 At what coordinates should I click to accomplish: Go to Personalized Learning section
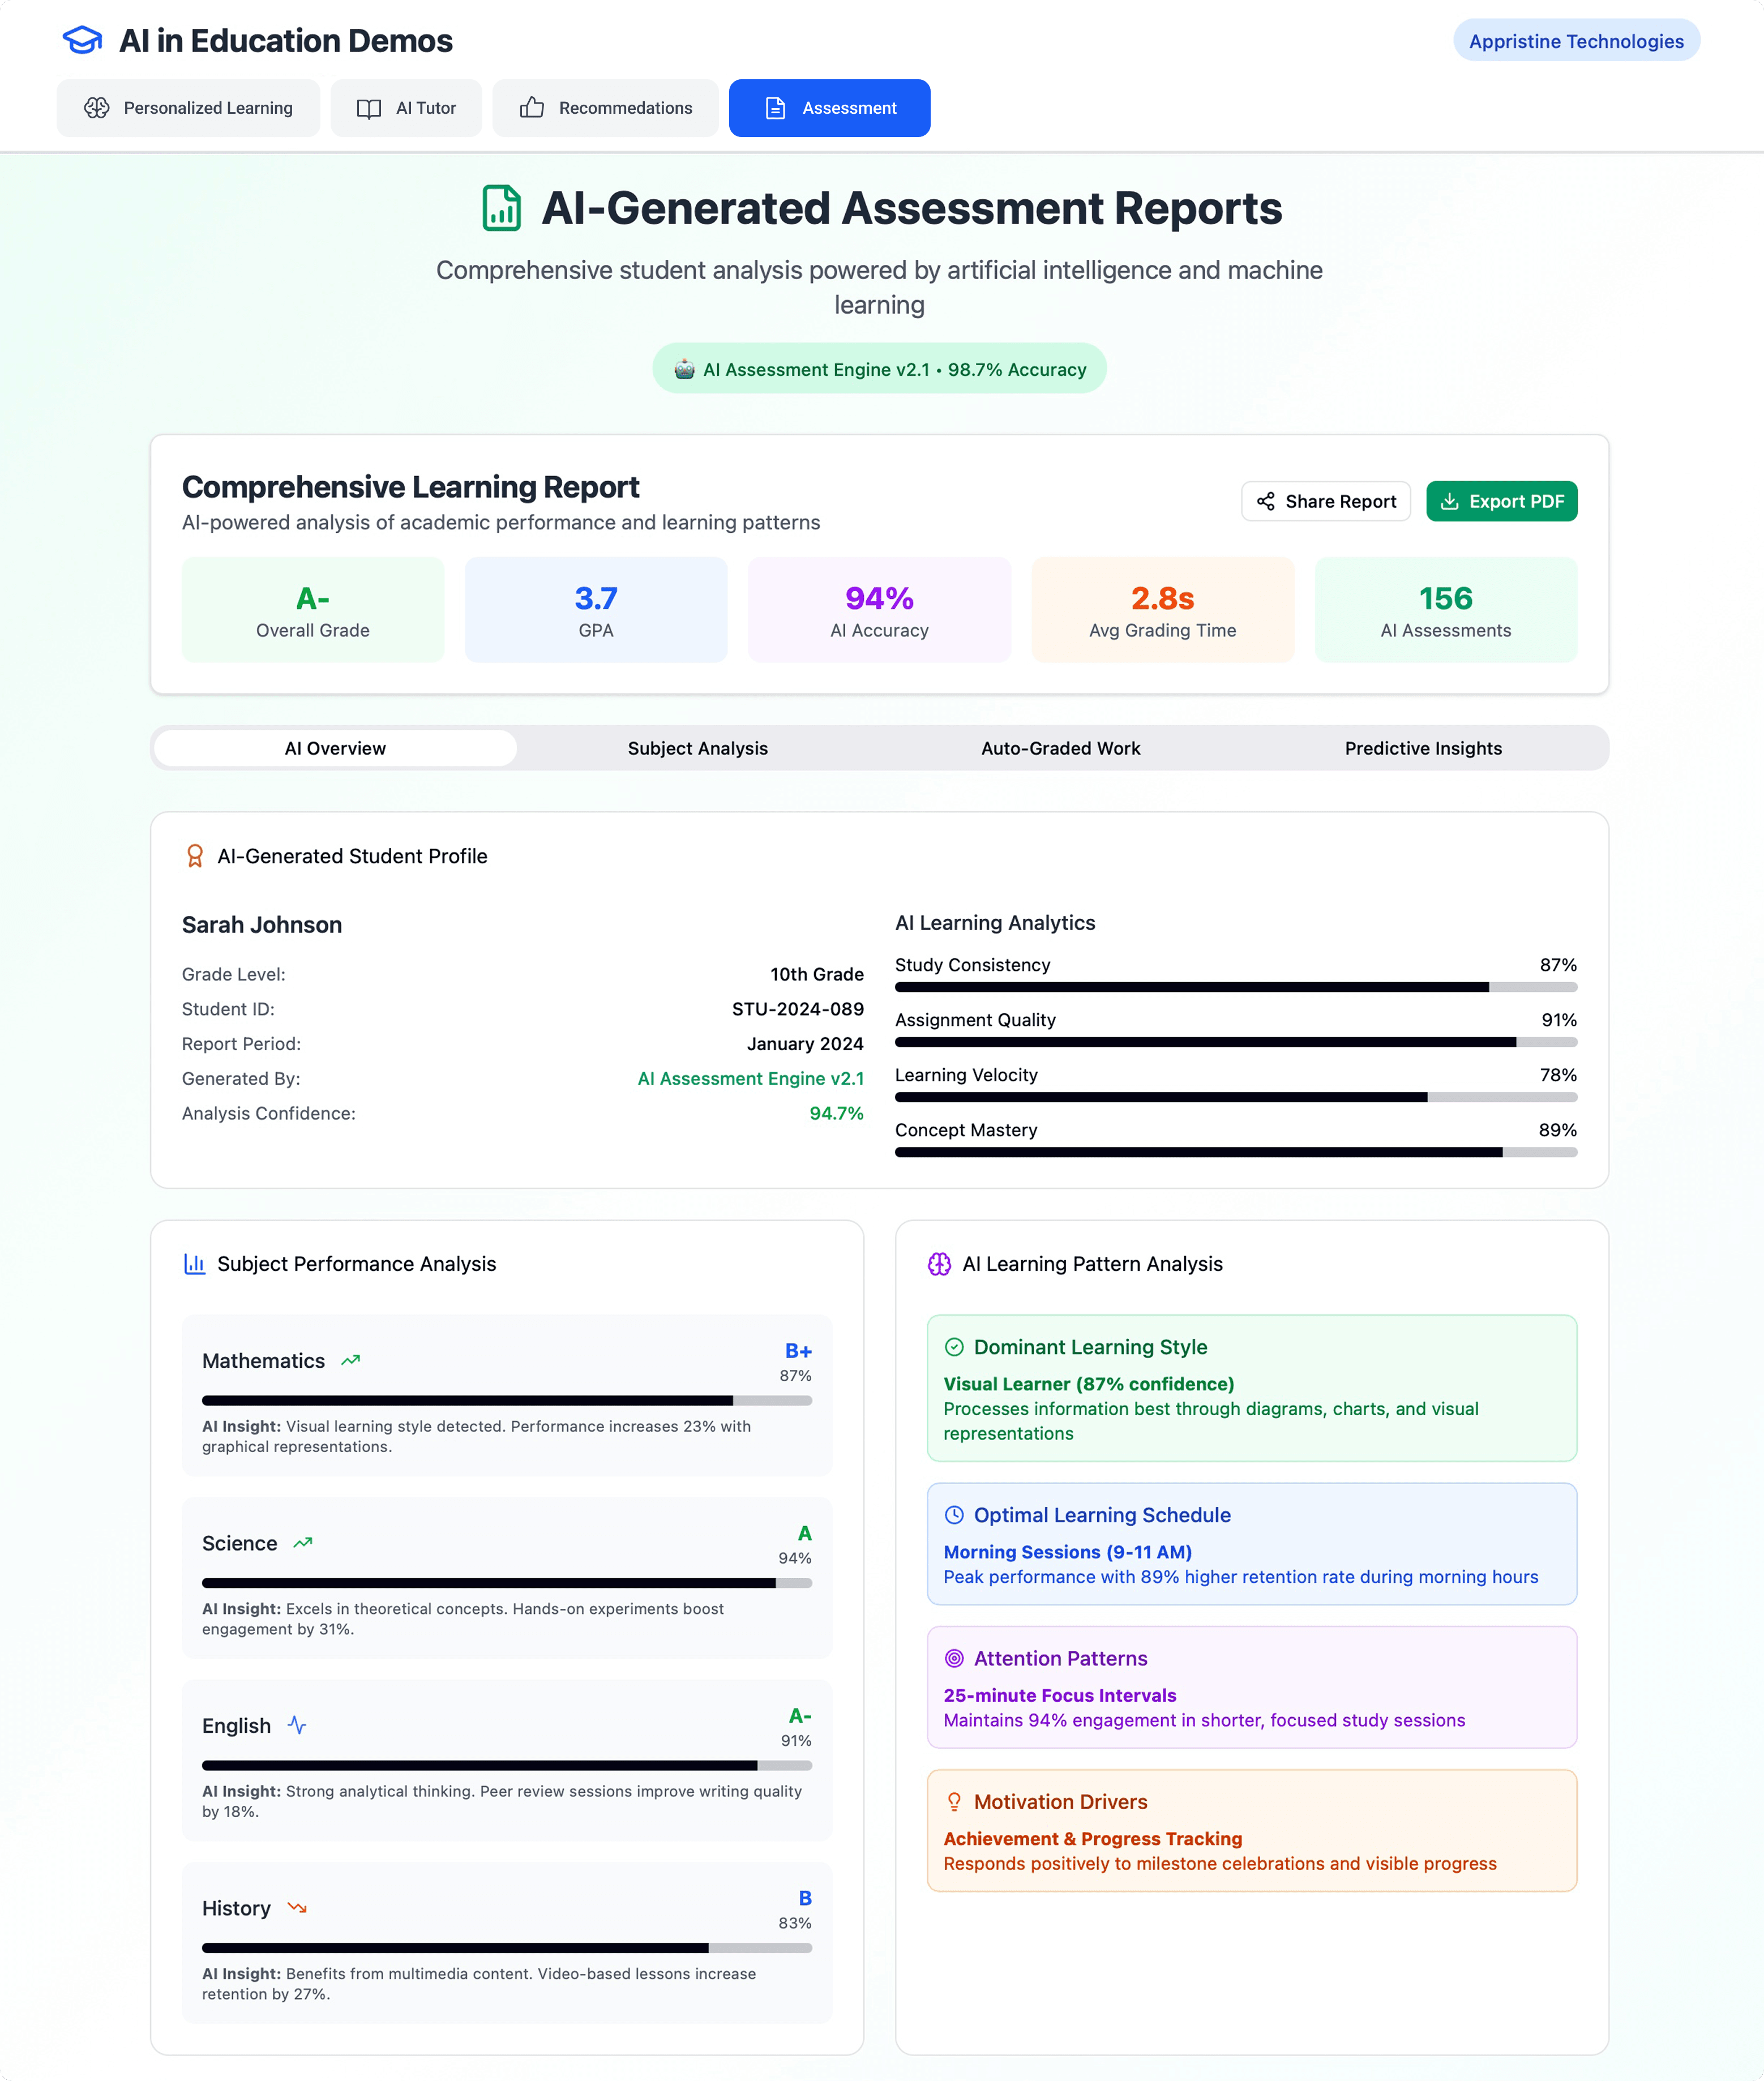click(x=188, y=108)
